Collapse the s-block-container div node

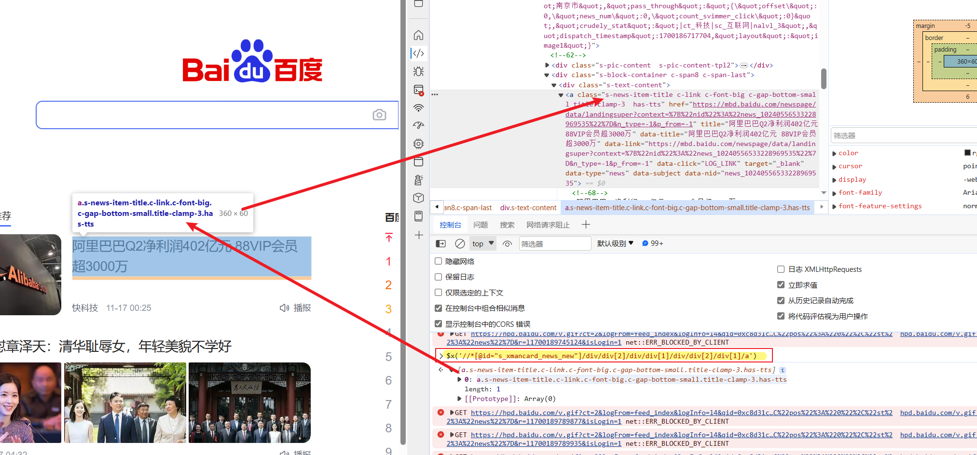pyautogui.click(x=547, y=75)
